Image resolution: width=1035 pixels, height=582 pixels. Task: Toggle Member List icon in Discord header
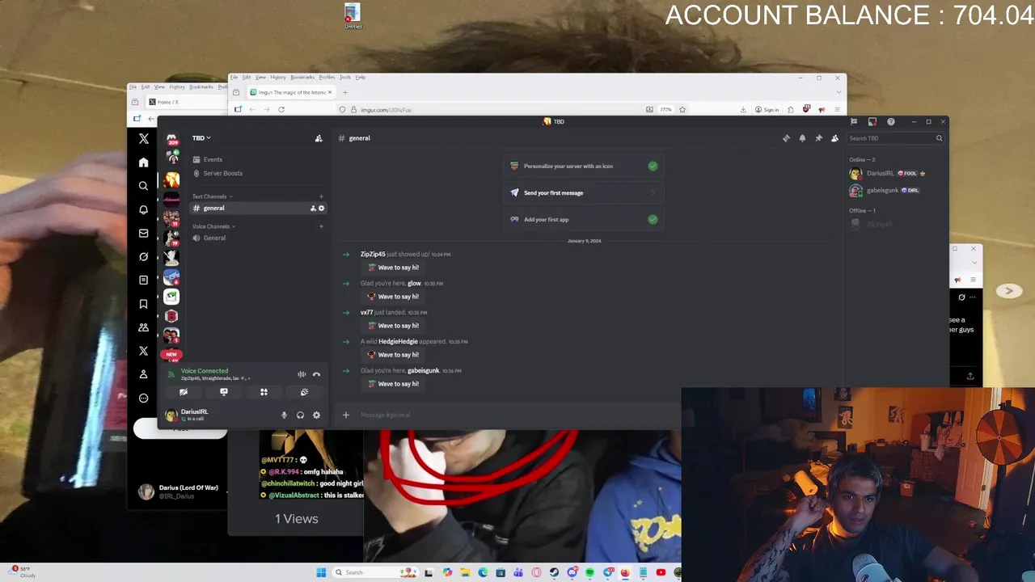pos(834,138)
